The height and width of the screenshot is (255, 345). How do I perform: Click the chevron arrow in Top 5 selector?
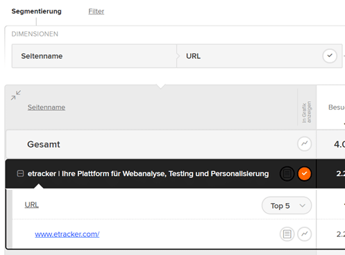click(302, 206)
